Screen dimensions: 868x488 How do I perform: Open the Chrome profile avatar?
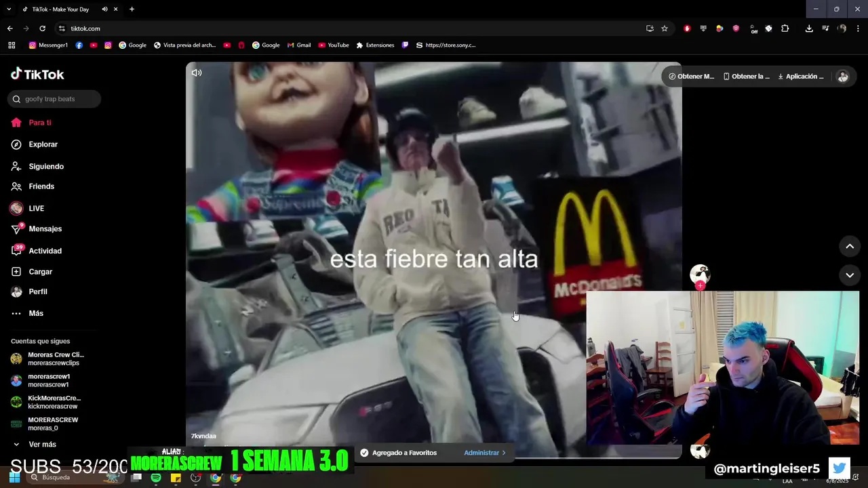click(842, 28)
